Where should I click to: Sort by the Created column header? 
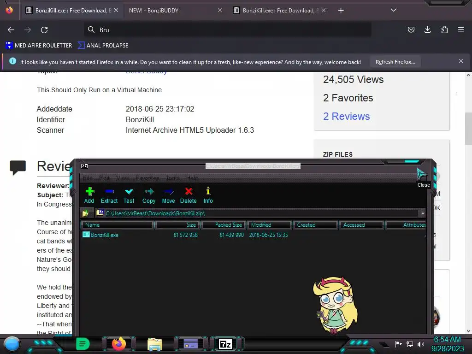tap(315, 225)
